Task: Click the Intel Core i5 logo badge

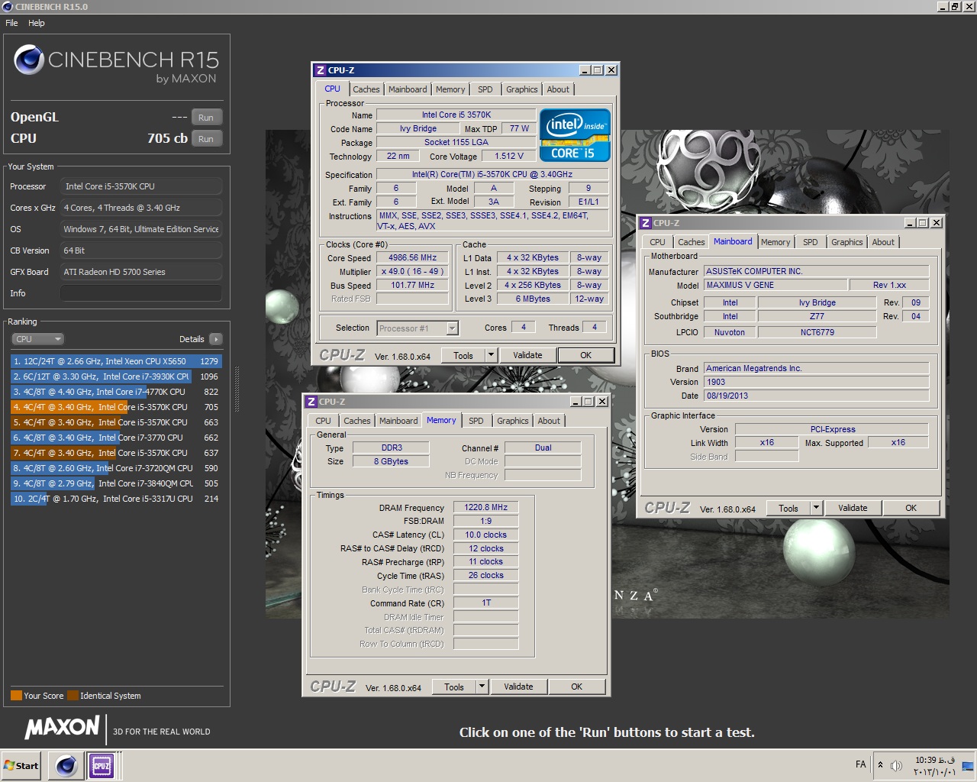Action: [575, 135]
